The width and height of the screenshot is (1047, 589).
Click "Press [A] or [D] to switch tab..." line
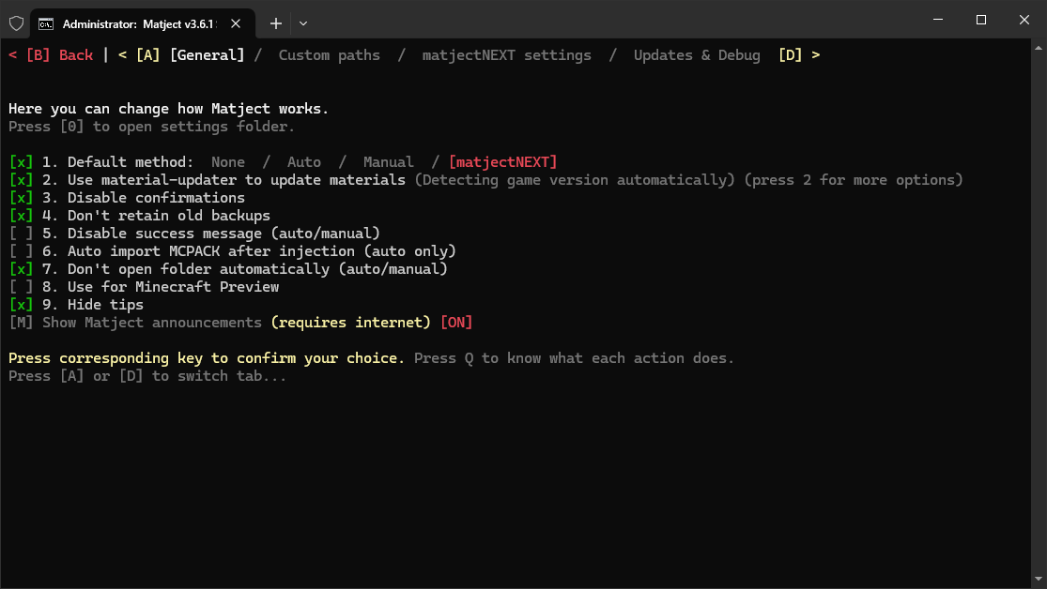(x=147, y=376)
